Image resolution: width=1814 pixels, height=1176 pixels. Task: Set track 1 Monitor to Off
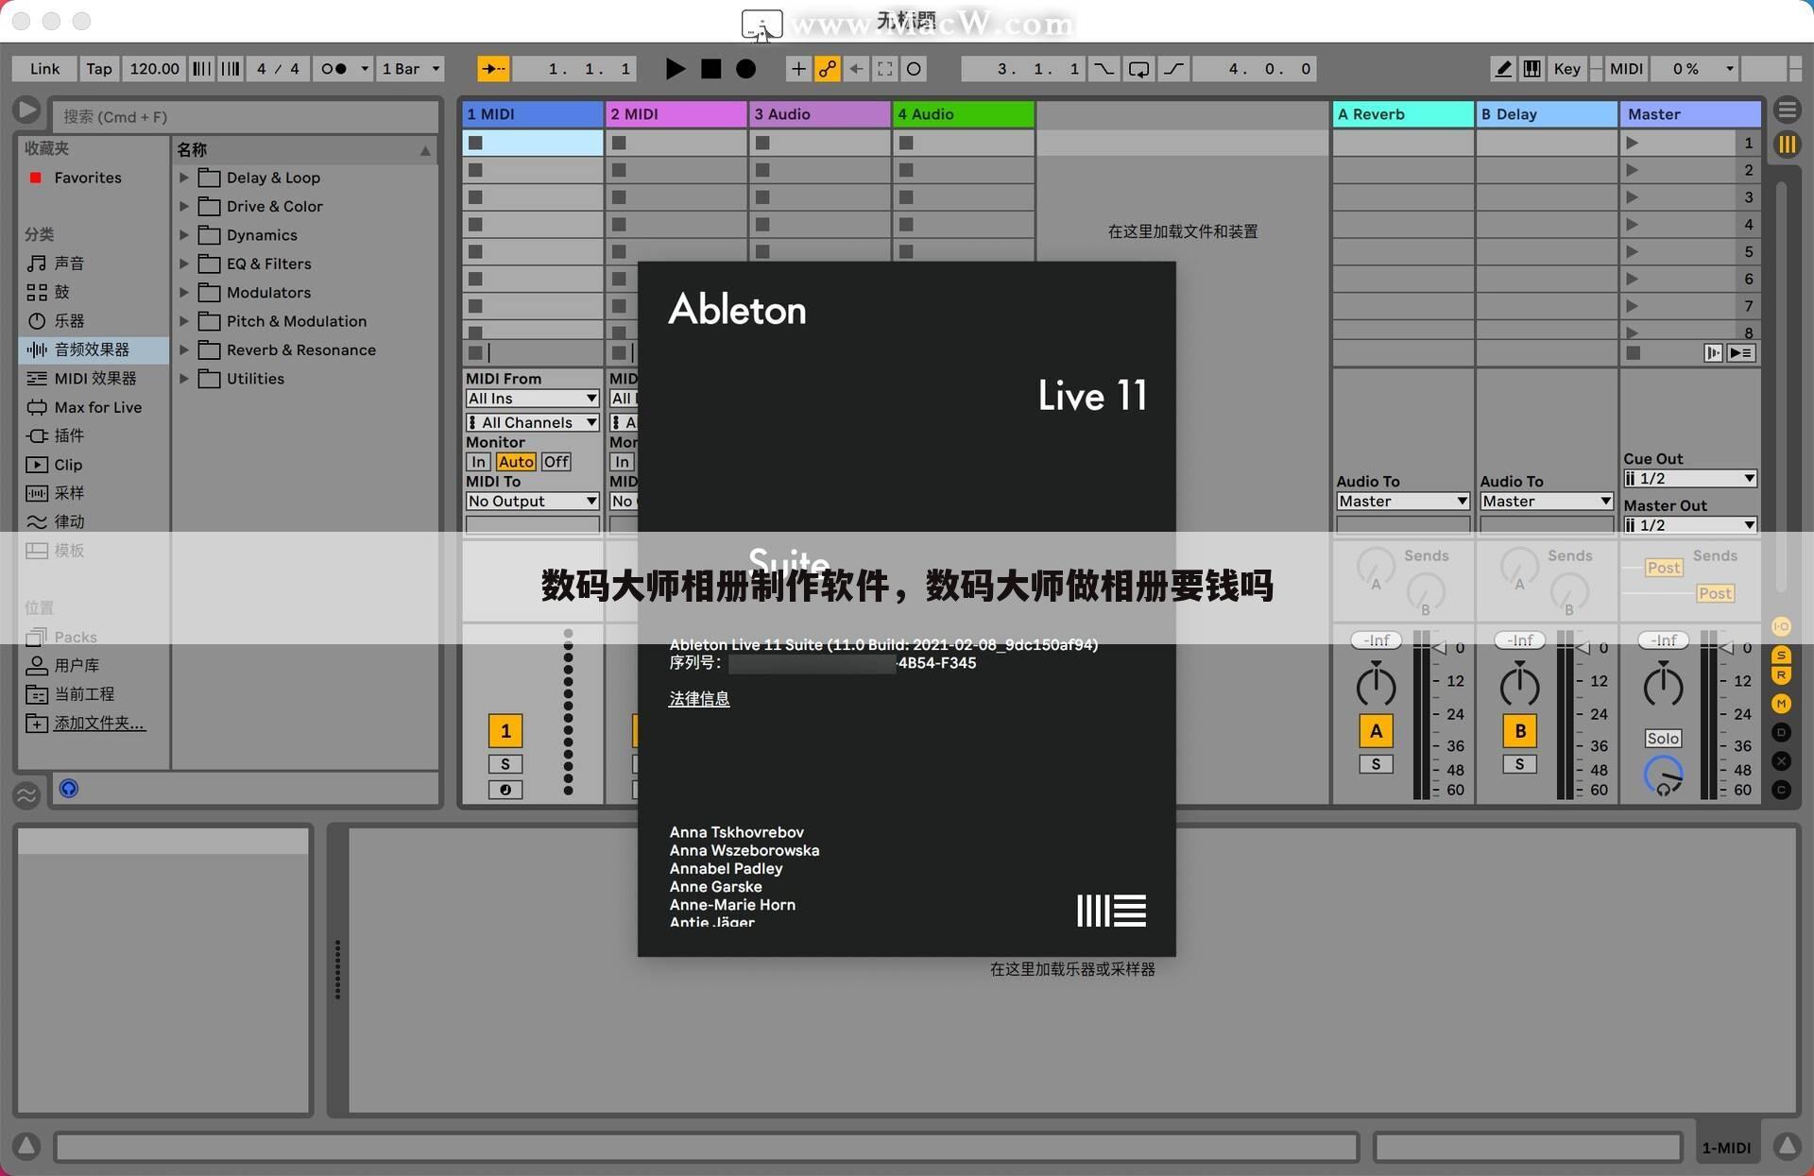click(x=556, y=462)
